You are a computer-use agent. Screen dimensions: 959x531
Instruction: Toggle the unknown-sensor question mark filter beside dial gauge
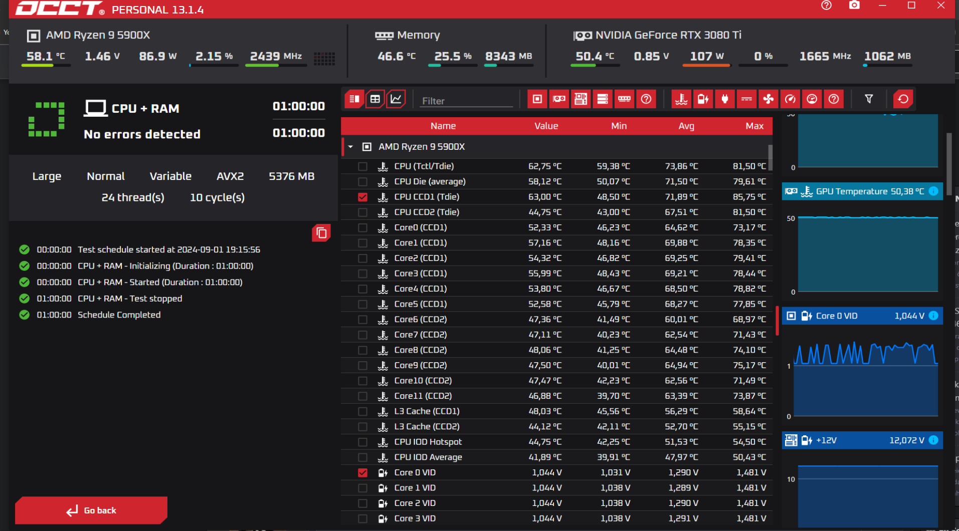click(x=834, y=99)
